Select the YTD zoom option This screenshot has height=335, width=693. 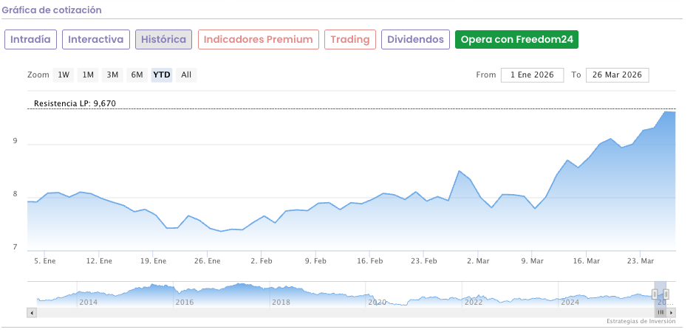[x=161, y=75]
